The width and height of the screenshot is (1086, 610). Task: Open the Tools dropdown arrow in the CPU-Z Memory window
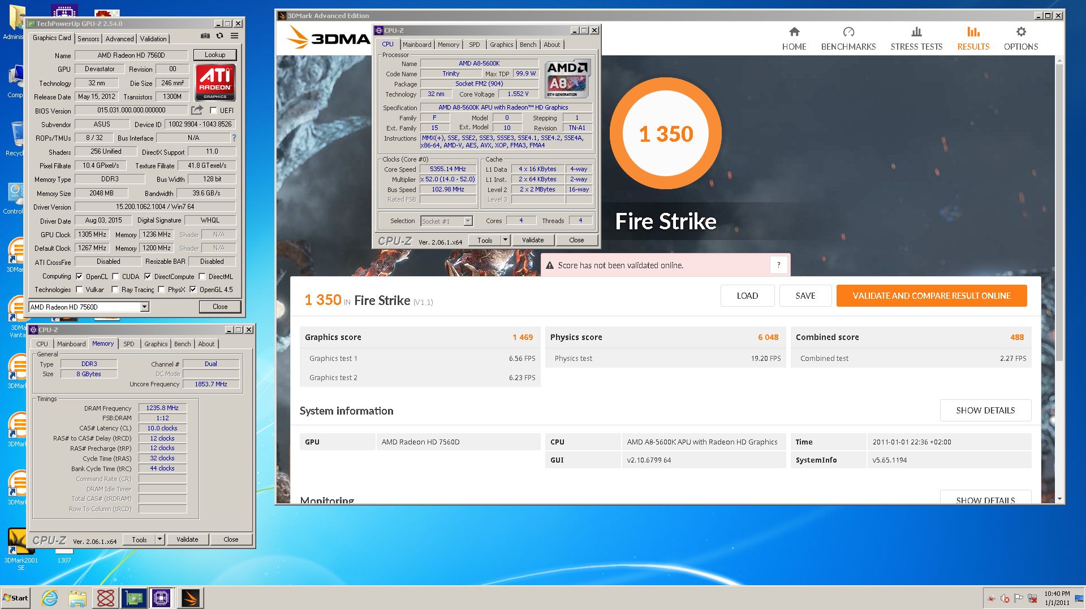160,539
